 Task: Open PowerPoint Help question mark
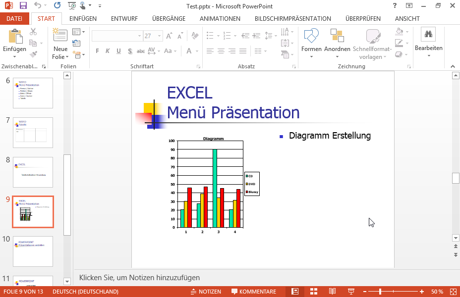[x=395, y=5]
